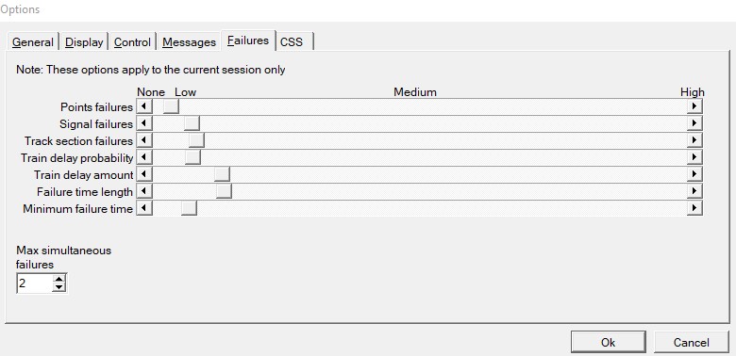Image resolution: width=736 pixels, height=356 pixels.
Task: Click Signal failures left arrow button
Action: tap(144, 123)
